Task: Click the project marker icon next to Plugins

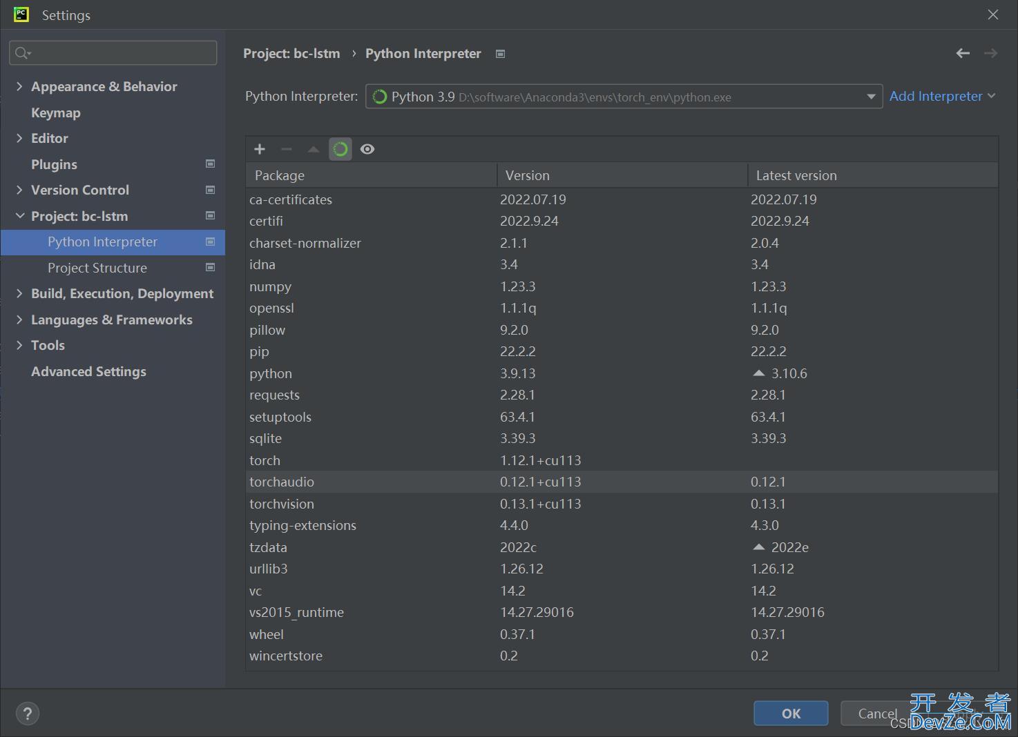Action: tap(211, 164)
